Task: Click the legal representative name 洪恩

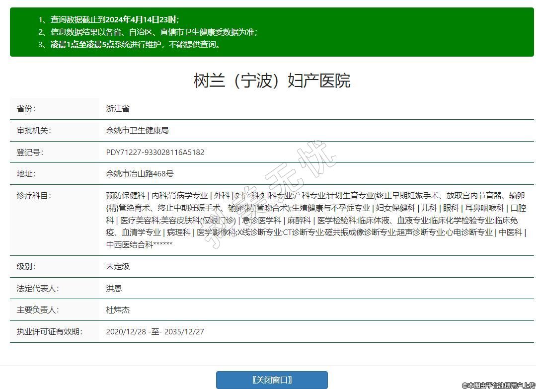Action: [x=114, y=288]
